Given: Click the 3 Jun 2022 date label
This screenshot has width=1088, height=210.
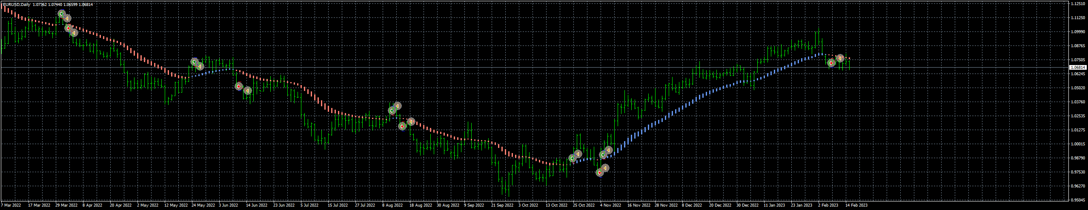Looking at the screenshot, I should pos(229,205).
